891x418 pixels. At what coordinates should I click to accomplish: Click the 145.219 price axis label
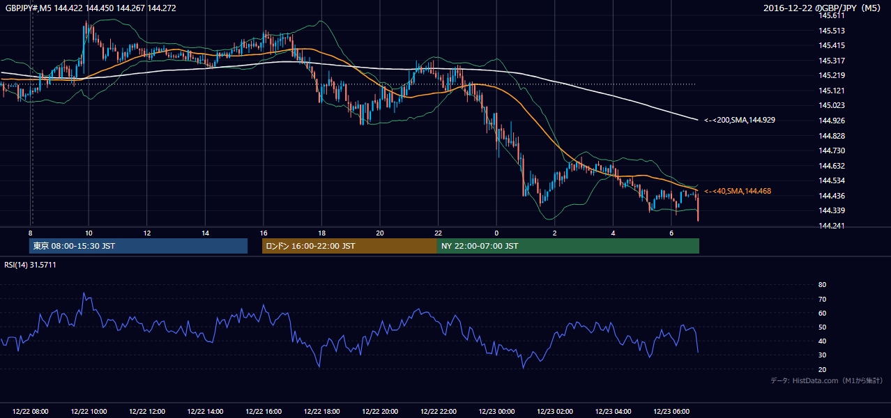pyautogui.click(x=832, y=75)
